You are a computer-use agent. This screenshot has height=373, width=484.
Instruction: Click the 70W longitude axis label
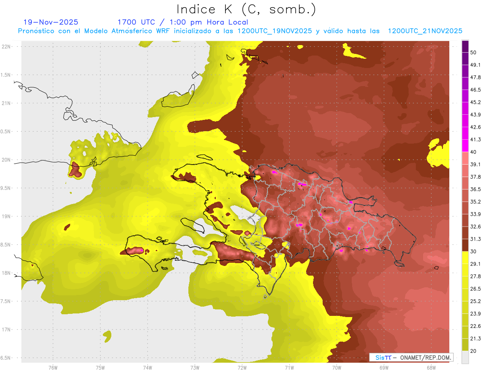(337, 367)
